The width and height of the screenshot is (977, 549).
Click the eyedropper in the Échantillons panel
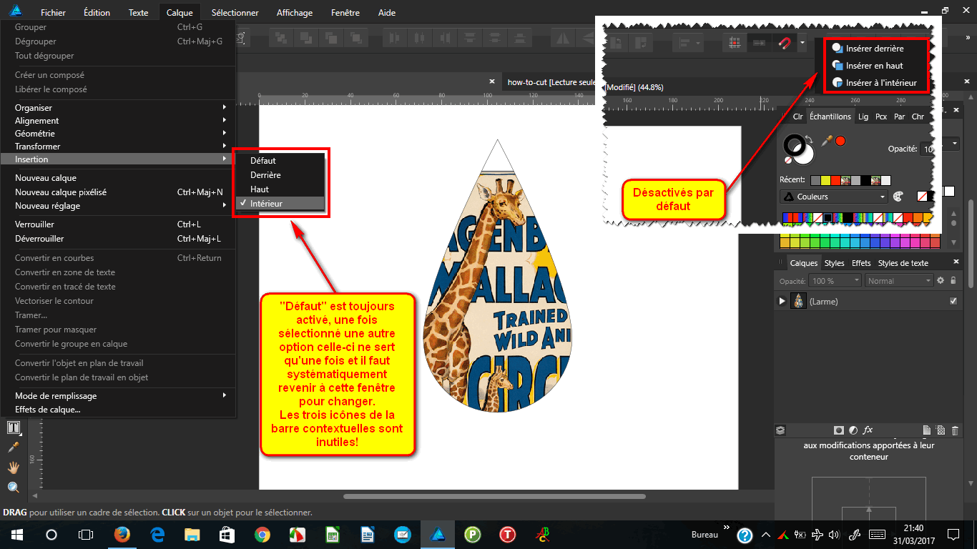[826, 141]
